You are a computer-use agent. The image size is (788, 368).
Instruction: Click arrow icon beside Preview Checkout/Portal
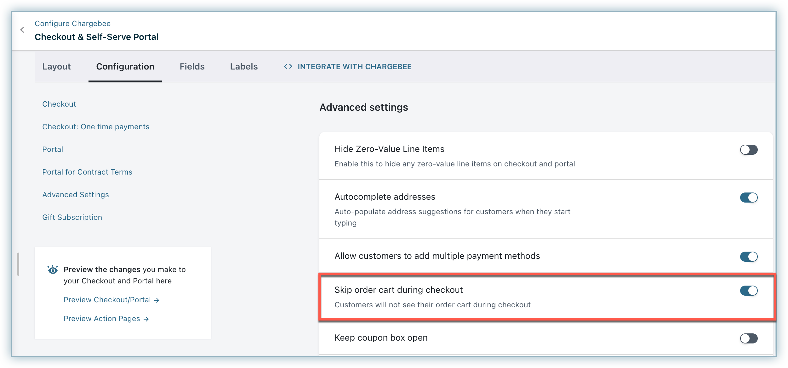pos(157,300)
